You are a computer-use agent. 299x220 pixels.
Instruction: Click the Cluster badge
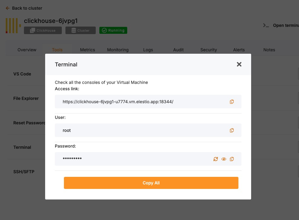pyautogui.click(x=80, y=30)
